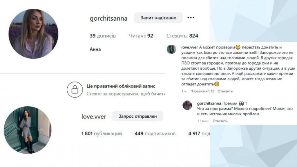Open the gorchitsanna profile photo
This screenshot has width=297, height=167.
click(x=33, y=34)
